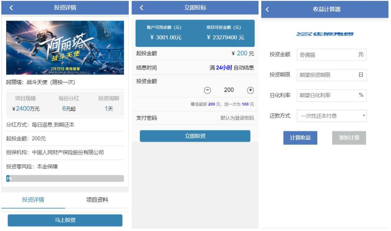The height and width of the screenshot is (231, 391).
Task: Tap the 马上投资 button
Action: 65,220
